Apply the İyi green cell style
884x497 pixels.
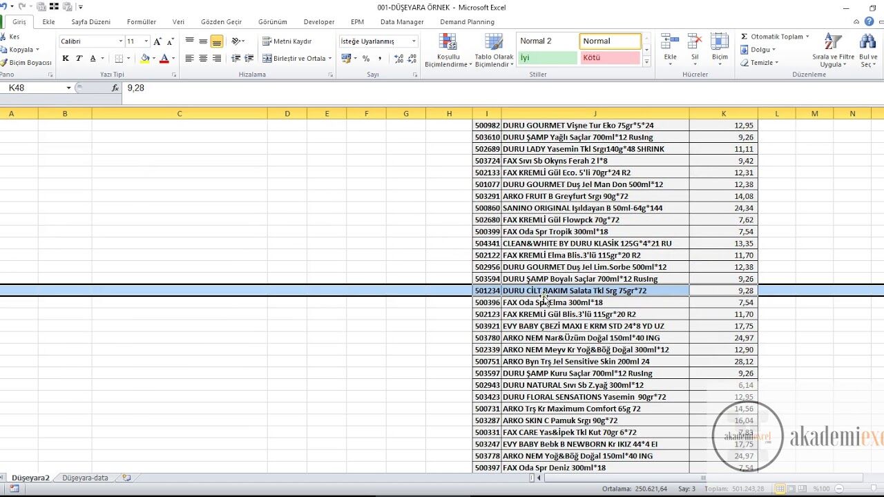(x=547, y=58)
